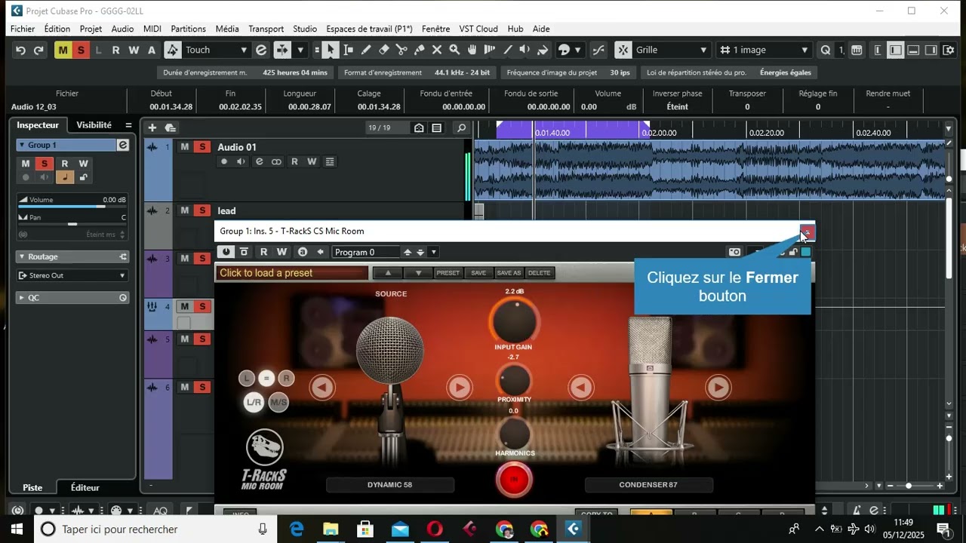
Task: Open the Studio menu
Action: point(305,29)
